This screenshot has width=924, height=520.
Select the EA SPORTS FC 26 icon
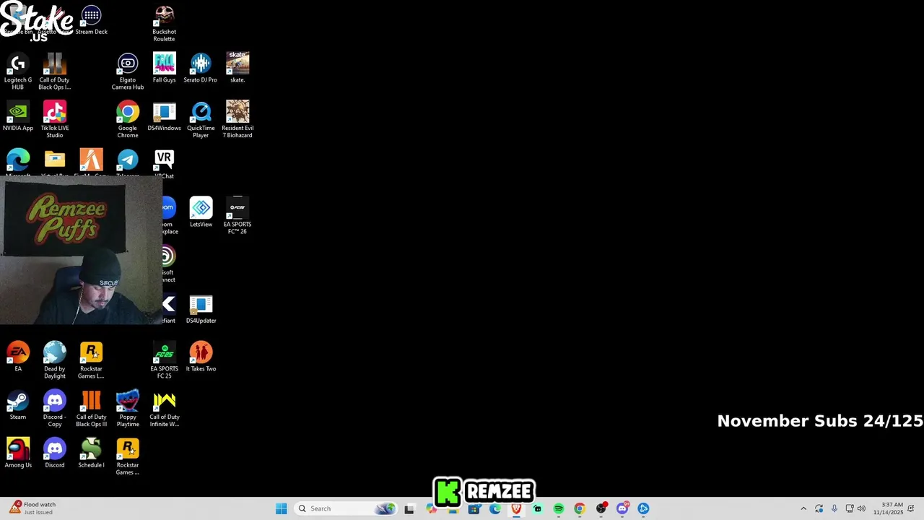click(x=237, y=215)
